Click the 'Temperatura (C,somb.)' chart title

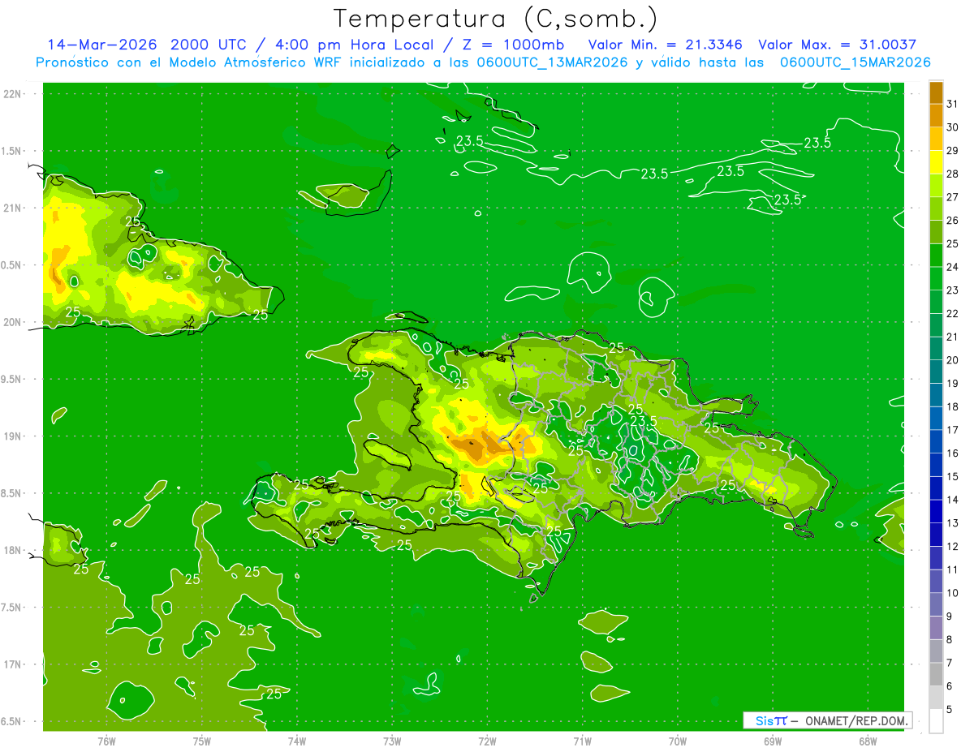[x=495, y=19]
